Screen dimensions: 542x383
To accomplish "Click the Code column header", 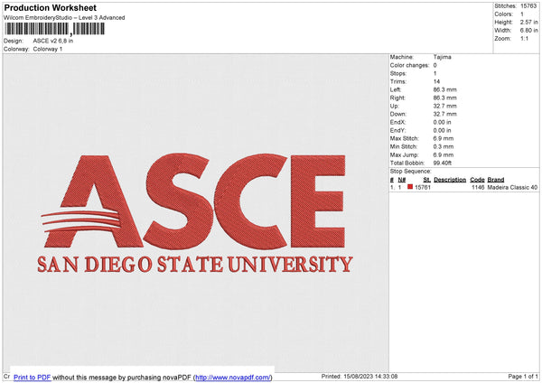I will [x=477, y=180].
